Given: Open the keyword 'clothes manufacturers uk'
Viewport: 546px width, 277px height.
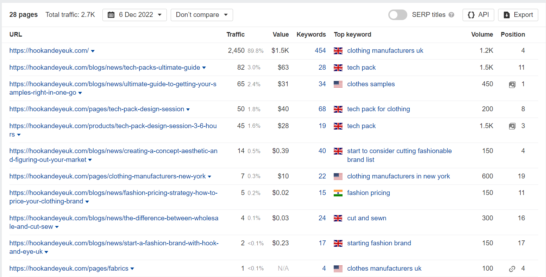Looking at the screenshot, I should pyautogui.click(x=384, y=269).
